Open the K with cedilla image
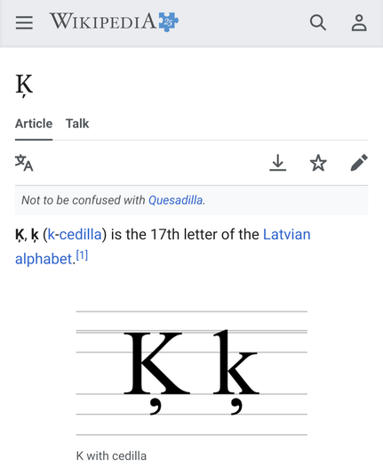The width and height of the screenshot is (383, 476). point(192,373)
